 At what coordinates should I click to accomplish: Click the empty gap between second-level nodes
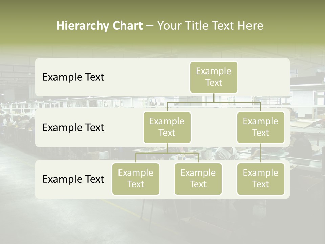coord(213,127)
